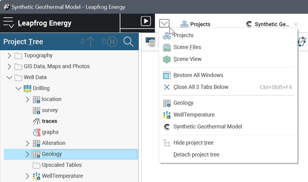Viewport: 308px width, 182px height.
Task: Open the tab list dropdown arrow
Action: [x=164, y=23]
